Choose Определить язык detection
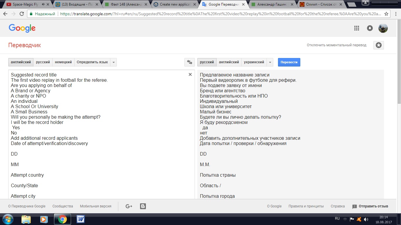This screenshot has width=401, height=225. pyautogui.click(x=92, y=62)
